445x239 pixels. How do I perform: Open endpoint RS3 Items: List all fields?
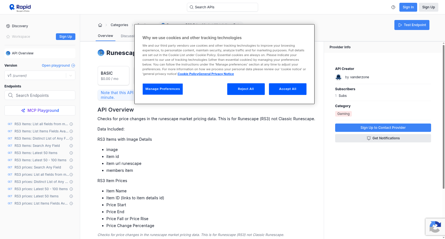point(41,124)
